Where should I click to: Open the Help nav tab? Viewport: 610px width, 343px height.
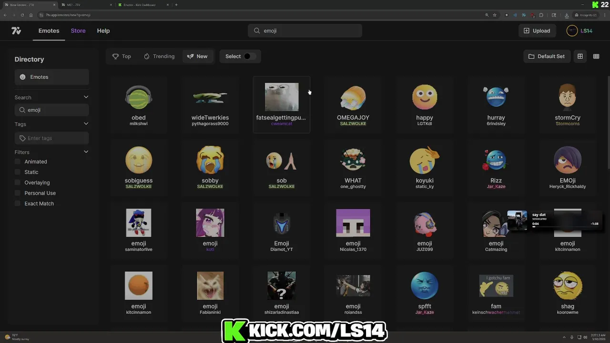pyautogui.click(x=103, y=30)
